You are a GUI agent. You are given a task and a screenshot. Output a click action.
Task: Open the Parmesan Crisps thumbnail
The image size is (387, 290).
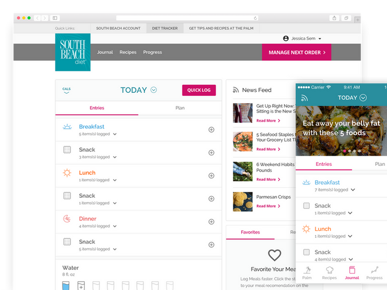243,202
